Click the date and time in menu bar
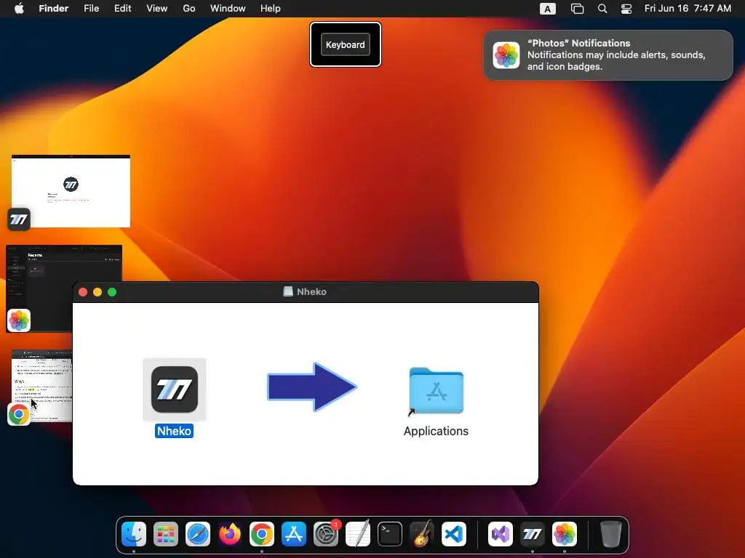The height and width of the screenshot is (558, 745). pos(688,9)
